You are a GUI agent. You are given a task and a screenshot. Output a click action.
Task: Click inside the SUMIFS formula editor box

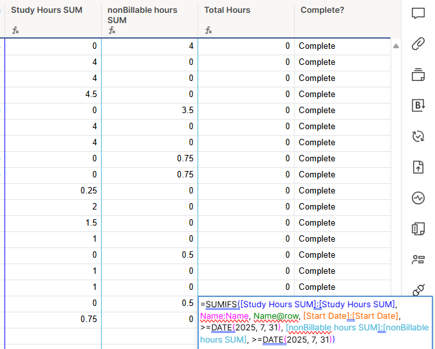point(315,323)
